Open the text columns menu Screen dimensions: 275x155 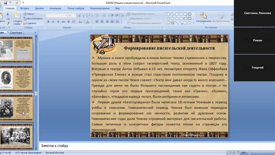click(x=119, y=22)
